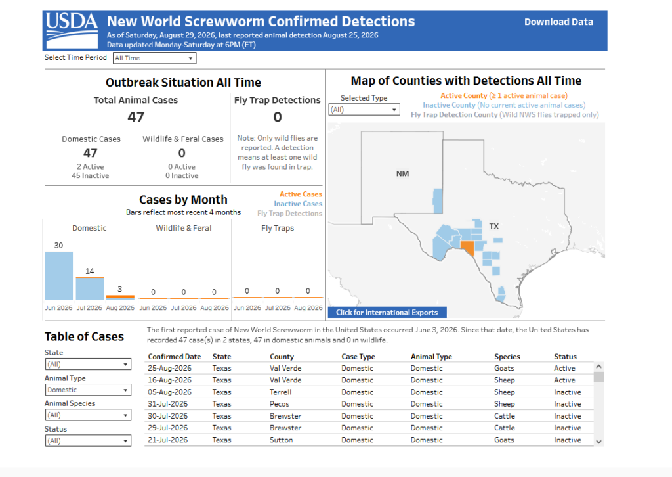The height and width of the screenshot is (477, 672).
Task: Click the Aug 2026 active cases bar
Action: click(121, 297)
